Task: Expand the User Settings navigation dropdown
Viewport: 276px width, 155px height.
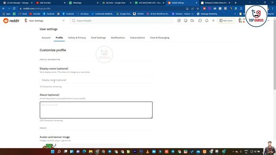Action: point(63,21)
